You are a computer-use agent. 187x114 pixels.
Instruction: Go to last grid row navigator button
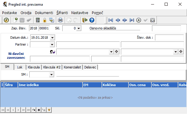coord(28,110)
